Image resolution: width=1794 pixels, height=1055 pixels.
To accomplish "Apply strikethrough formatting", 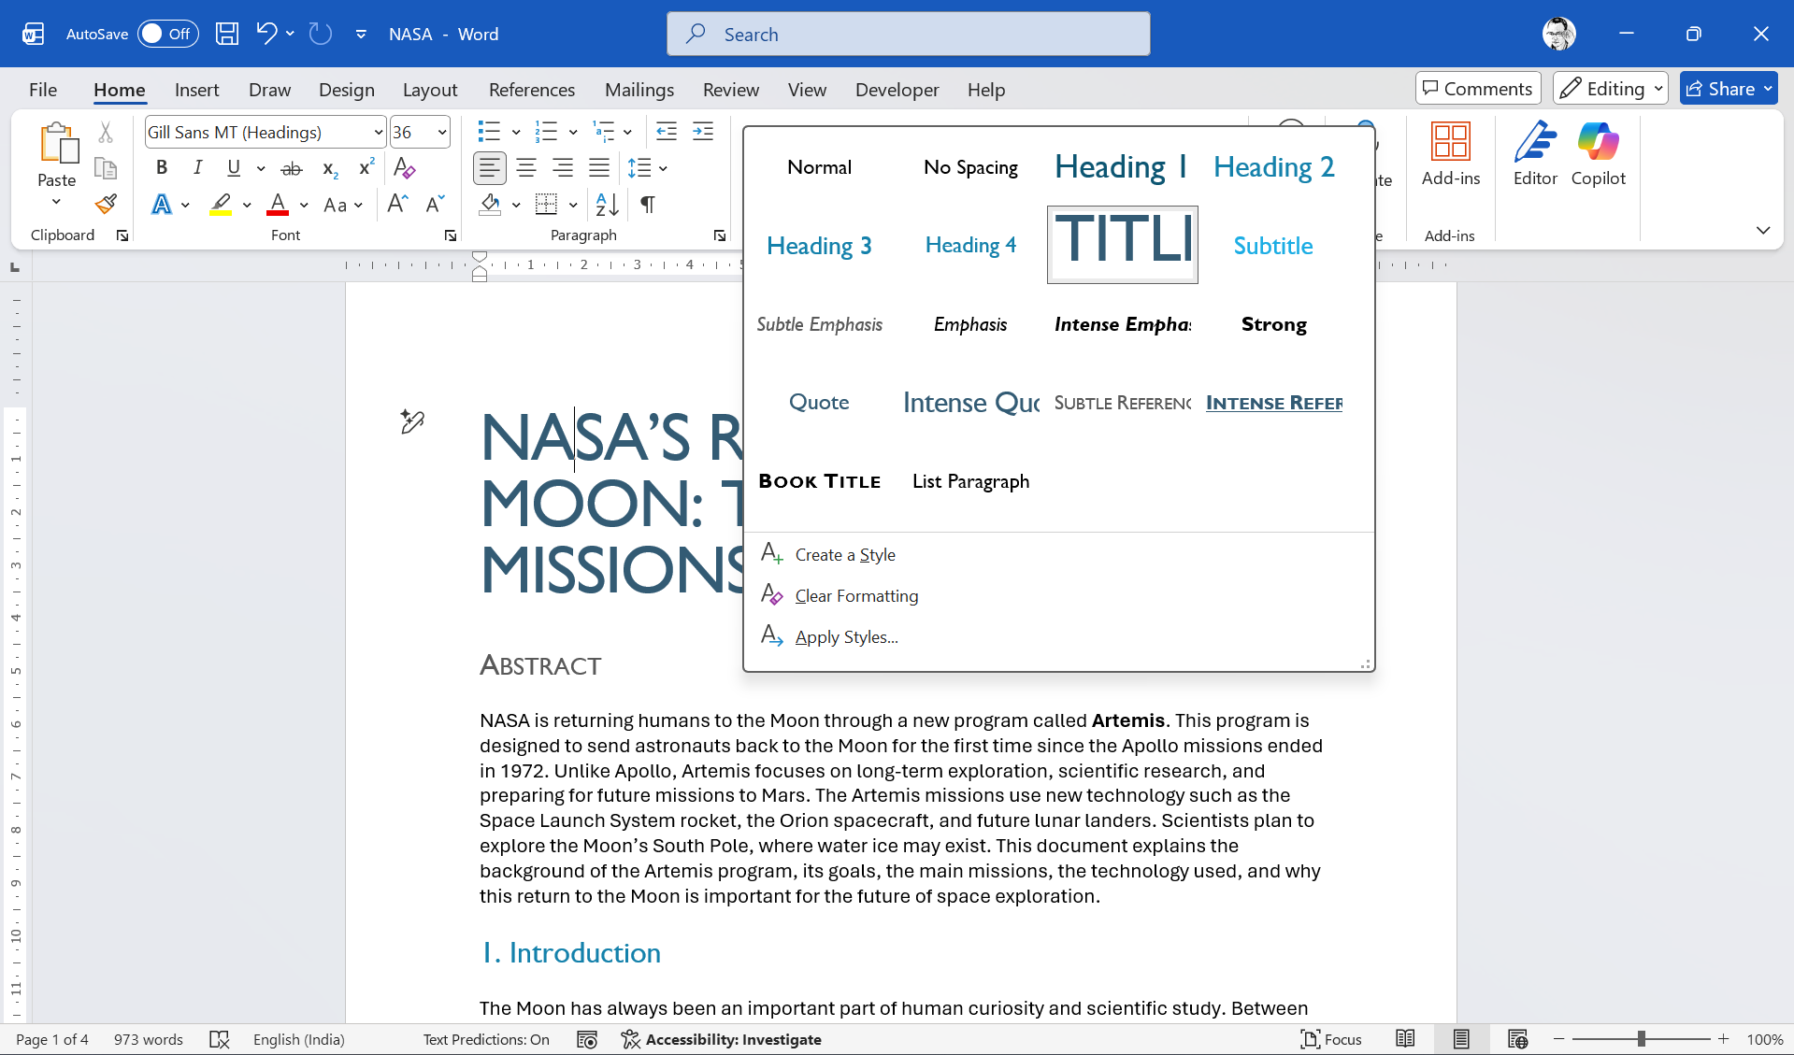I will click(x=292, y=168).
